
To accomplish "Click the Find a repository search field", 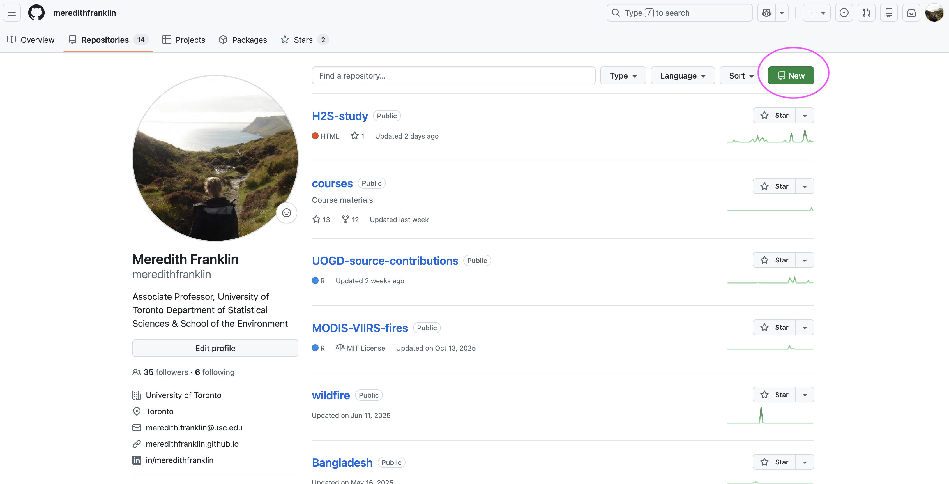I will click(x=453, y=75).
